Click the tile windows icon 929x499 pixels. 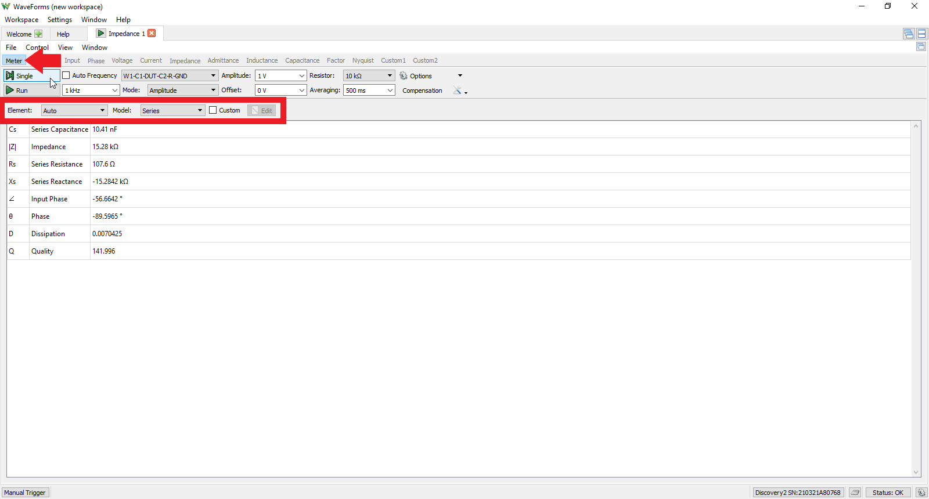[x=922, y=34]
